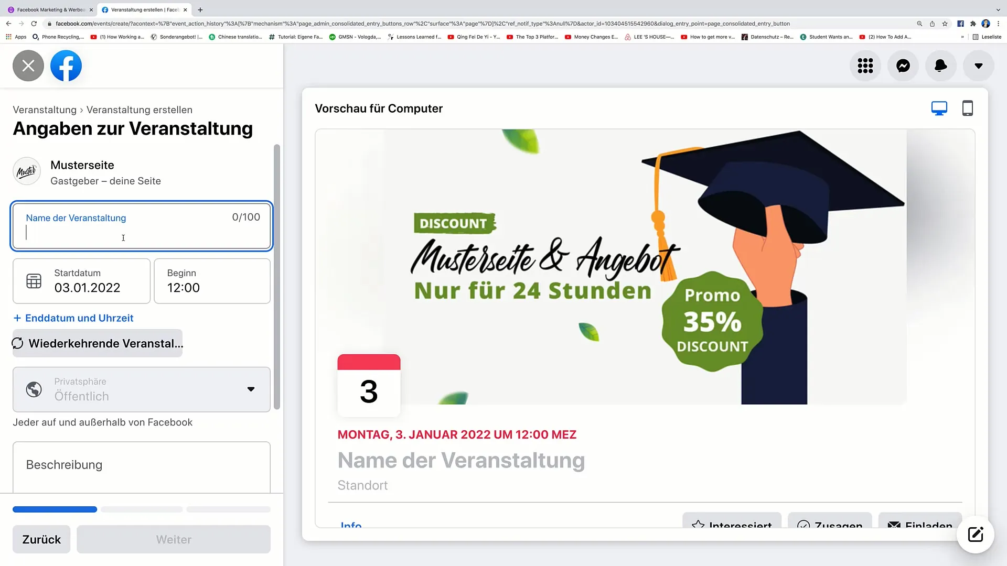Click the Veranstaltung breadcrumb link
Screen dimensions: 1007x566
pyautogui.click(x=45, y=110)
